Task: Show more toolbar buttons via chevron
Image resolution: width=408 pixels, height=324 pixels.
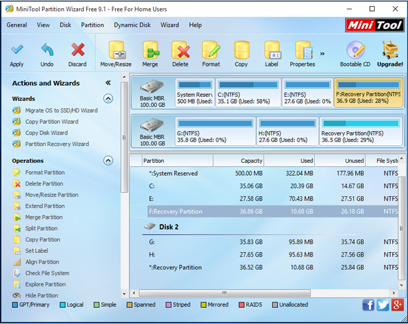Action: pos(322,54)
